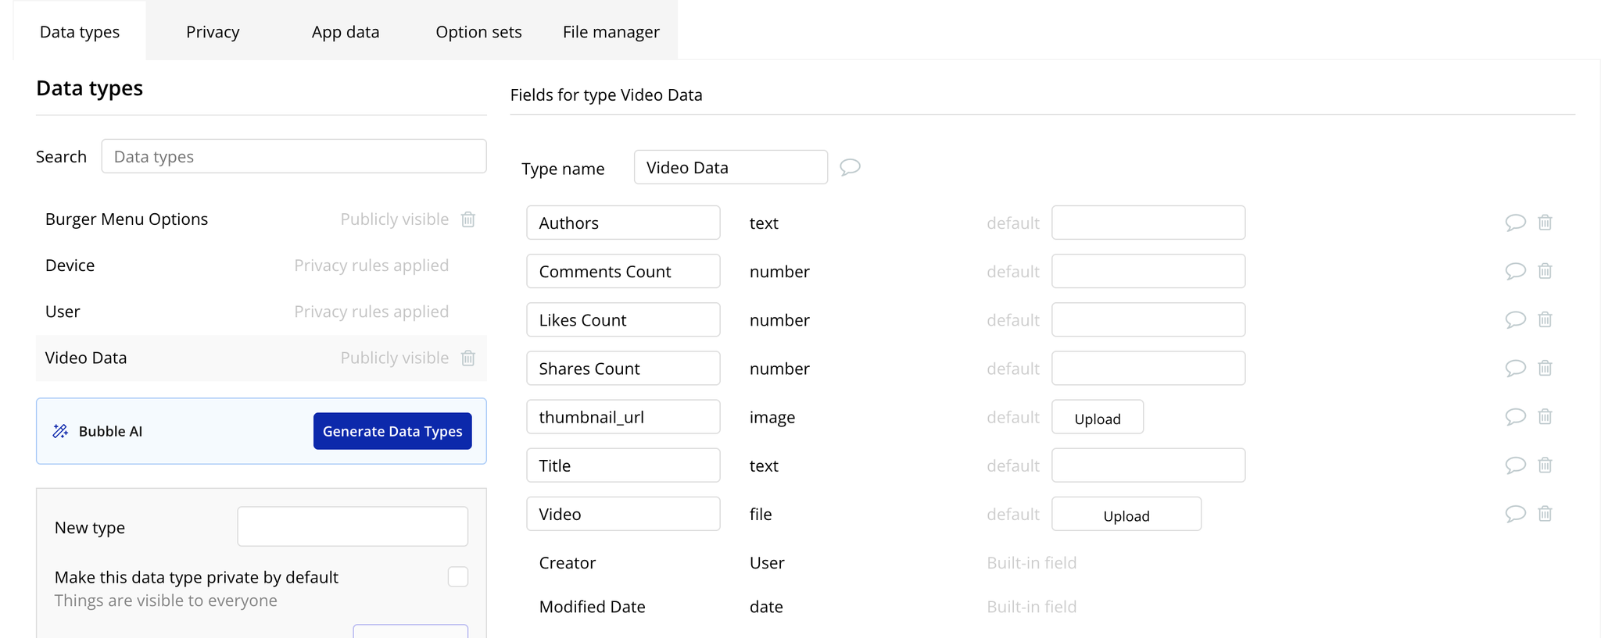This screenshot has width=1601, height=638.
Task: Focus the Data types search box
Action: (294, 156)
